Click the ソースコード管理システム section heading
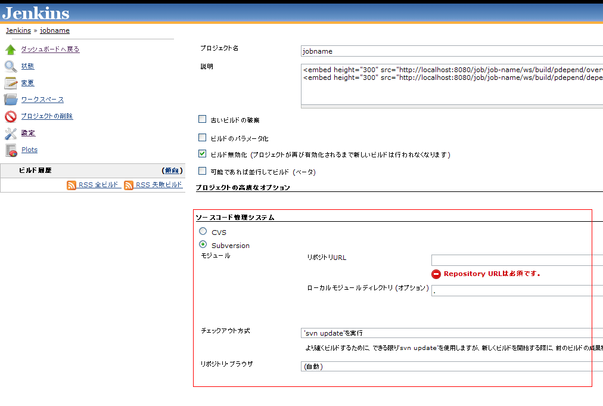The width and height of the screenshot is (603, 406). [235, 218]
